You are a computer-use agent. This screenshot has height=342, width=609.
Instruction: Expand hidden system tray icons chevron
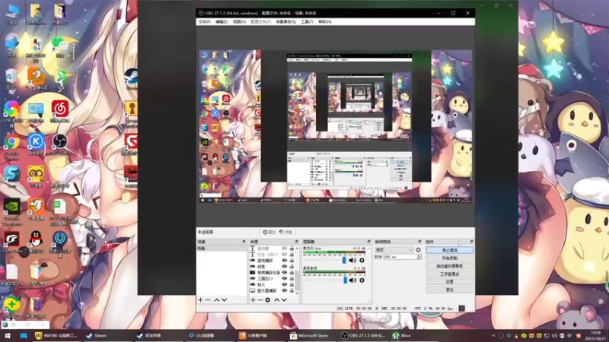tap(493, 335)
